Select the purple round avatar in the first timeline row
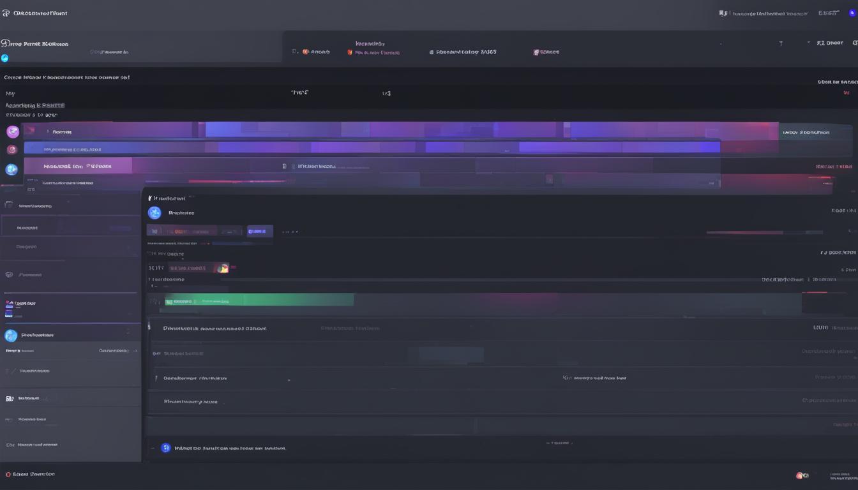The width and height of the screenshot is (858, 490). click(13, 132)
